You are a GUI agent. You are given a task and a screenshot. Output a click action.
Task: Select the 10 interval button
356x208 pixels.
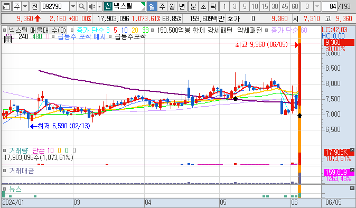click(254, 6)
